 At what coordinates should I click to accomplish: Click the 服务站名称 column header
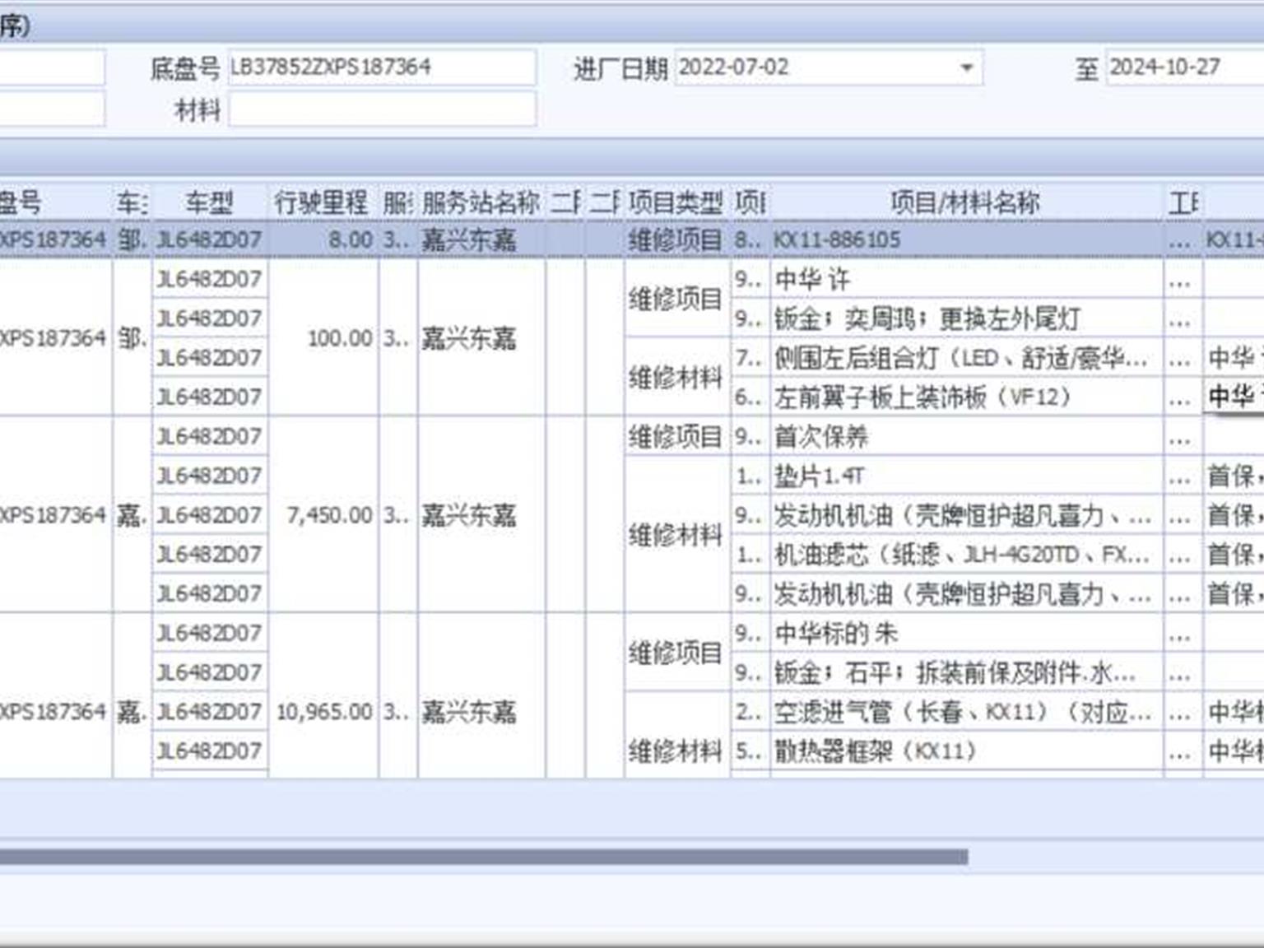[481, 202]
